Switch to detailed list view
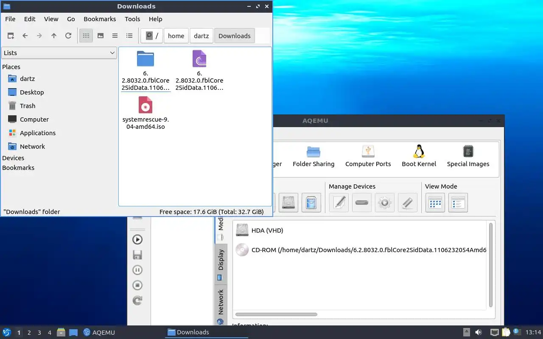Viewport: 543px width, 339px height. tap(129, 36)
